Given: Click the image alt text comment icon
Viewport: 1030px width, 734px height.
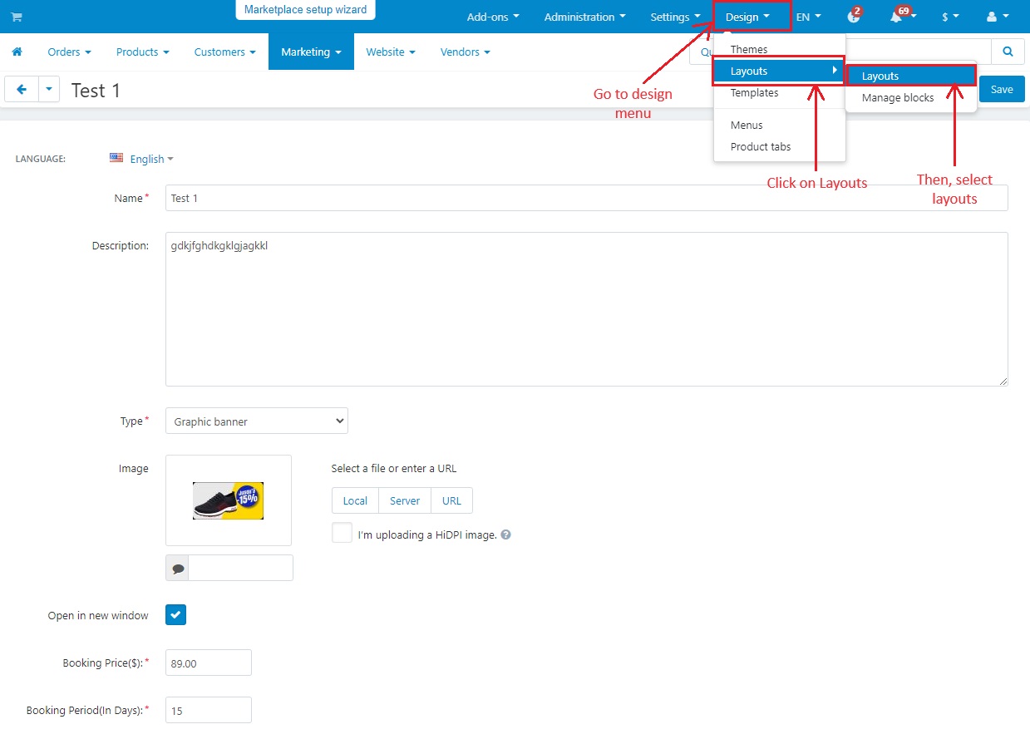Looking at the screenshot, I should tap(178, 569).
